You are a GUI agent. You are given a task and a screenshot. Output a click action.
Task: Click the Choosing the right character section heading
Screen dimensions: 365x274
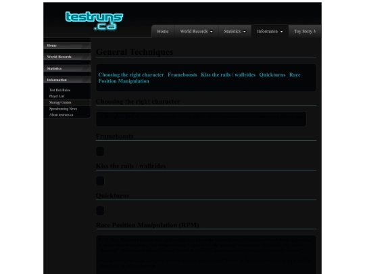[x=138, y=101]
